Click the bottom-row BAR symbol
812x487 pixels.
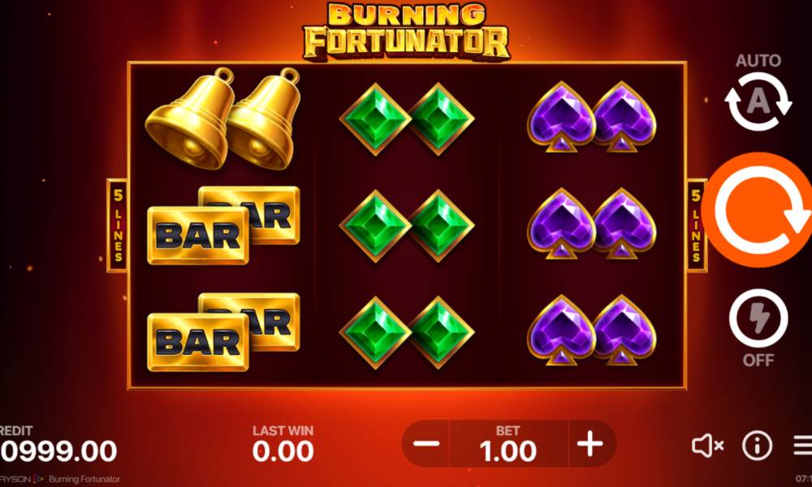click(x=223, y=332)
